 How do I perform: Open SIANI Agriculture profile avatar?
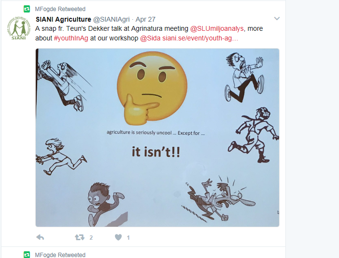[x=19, y=28]
